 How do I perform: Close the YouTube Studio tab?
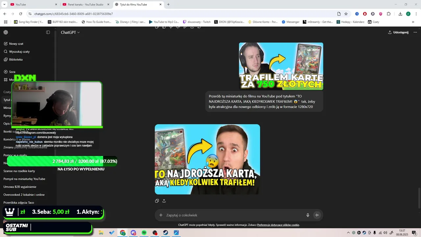click(x=108, y=4)
